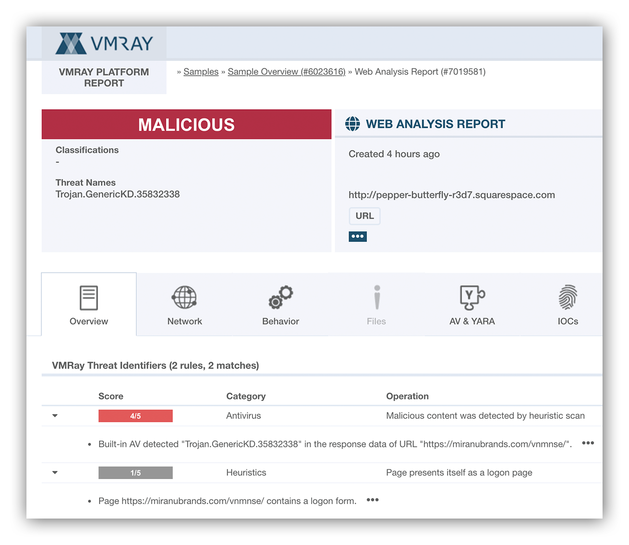Screen dimensions: 629x545
Task: Collapse the Heuristics threat identifier row
Action: [55, 472]
